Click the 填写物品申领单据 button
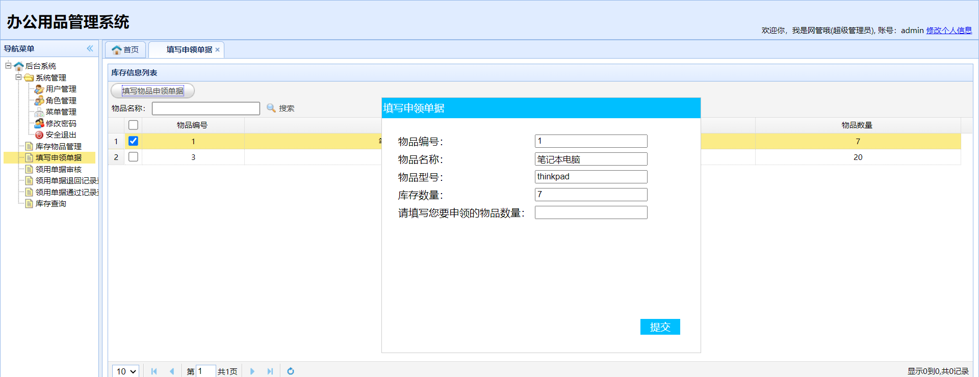 [x=152, y=91]
